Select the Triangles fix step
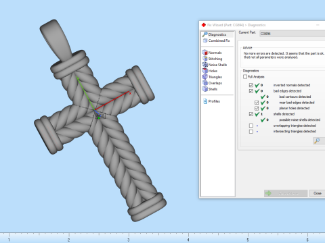Image resolution: width=325 pixels, height=243 pixels. (x=212, y=77)
